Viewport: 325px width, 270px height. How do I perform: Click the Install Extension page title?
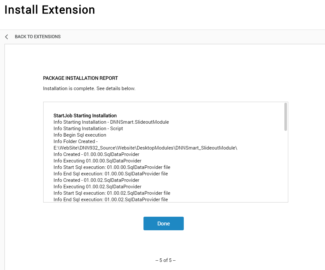click(50, 10)
